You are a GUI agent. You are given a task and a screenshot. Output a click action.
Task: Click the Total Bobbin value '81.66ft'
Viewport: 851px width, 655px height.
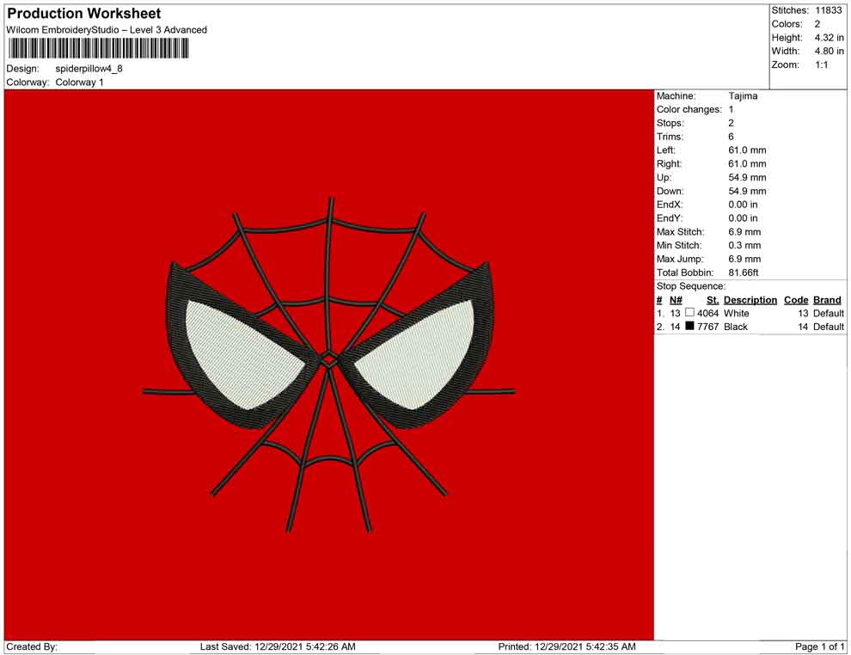point(744,272)
